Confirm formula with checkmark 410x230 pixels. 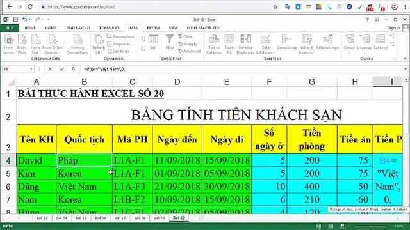[x=61, y=69]
